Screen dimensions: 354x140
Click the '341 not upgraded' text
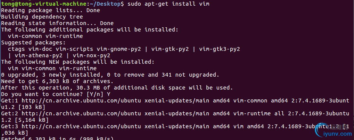(189, 75)
